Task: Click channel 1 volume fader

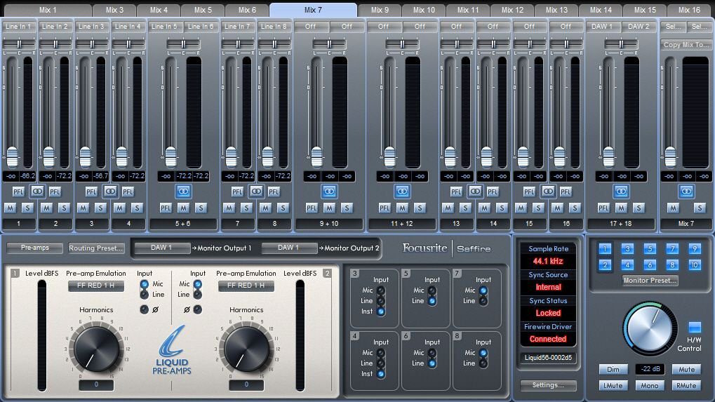Action: pyautogui.click(x=12, y=156)
